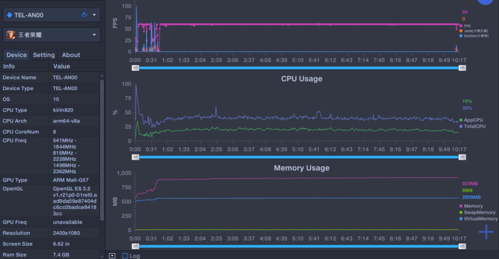Click the Android device icon beside TEL-AN00
Image resolution: width=499 pixels, height=259 pixels.
coord(9,15)
